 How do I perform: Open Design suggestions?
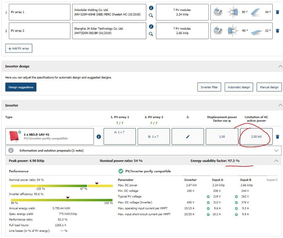point(21,87)
